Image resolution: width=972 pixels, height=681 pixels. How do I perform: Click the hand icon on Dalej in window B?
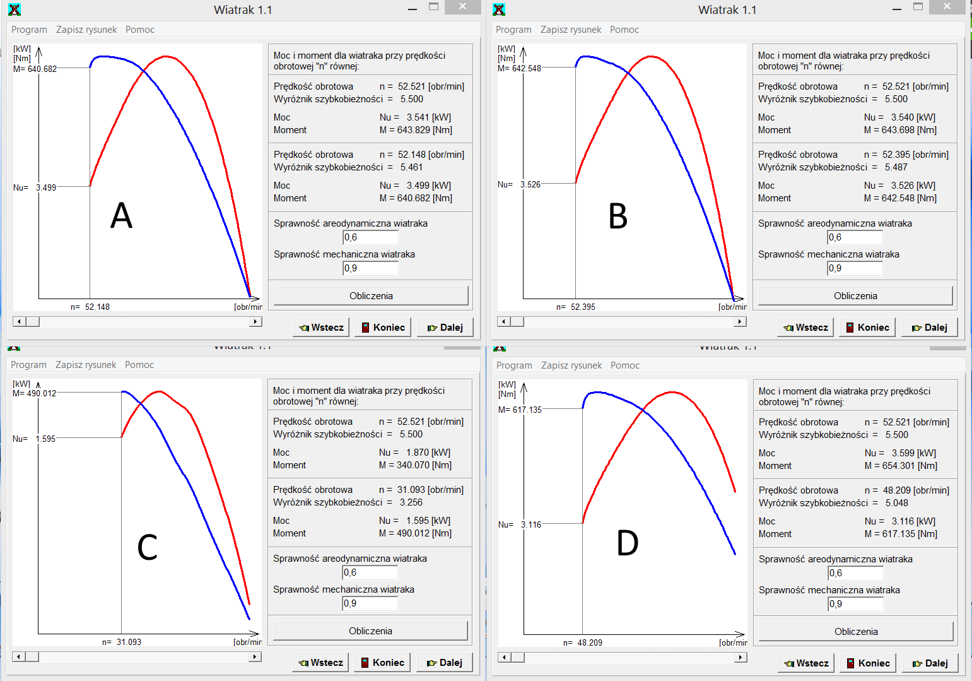[x=916, y=328]
